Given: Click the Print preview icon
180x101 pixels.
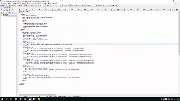Looking at the screenshot, I should coord(46,5).
